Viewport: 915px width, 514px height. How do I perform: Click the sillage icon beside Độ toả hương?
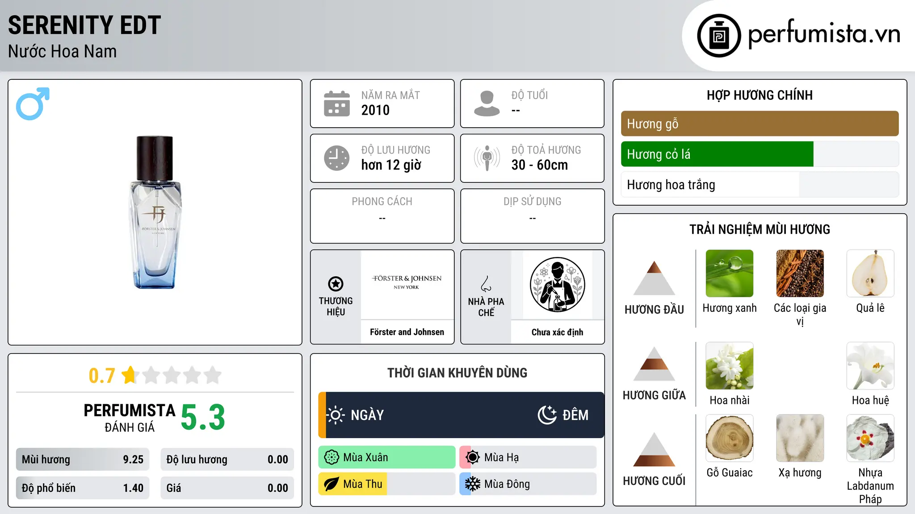(x=487, y=158)
